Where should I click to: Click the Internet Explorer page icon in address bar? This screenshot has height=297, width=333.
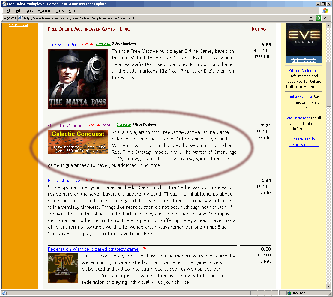[21, 18]
